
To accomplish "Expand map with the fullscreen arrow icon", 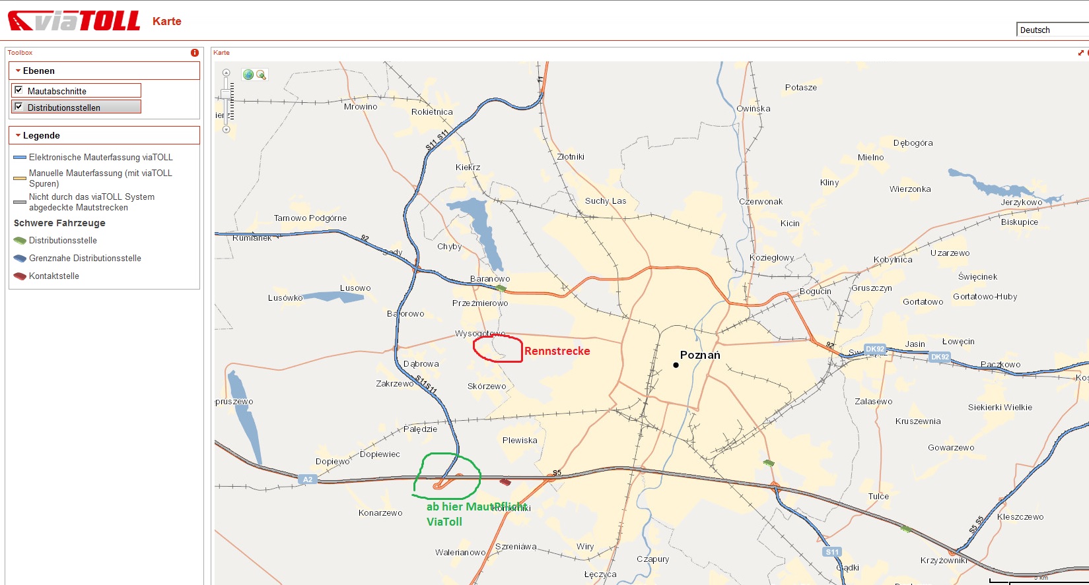I will click(x=1081, y=53).
